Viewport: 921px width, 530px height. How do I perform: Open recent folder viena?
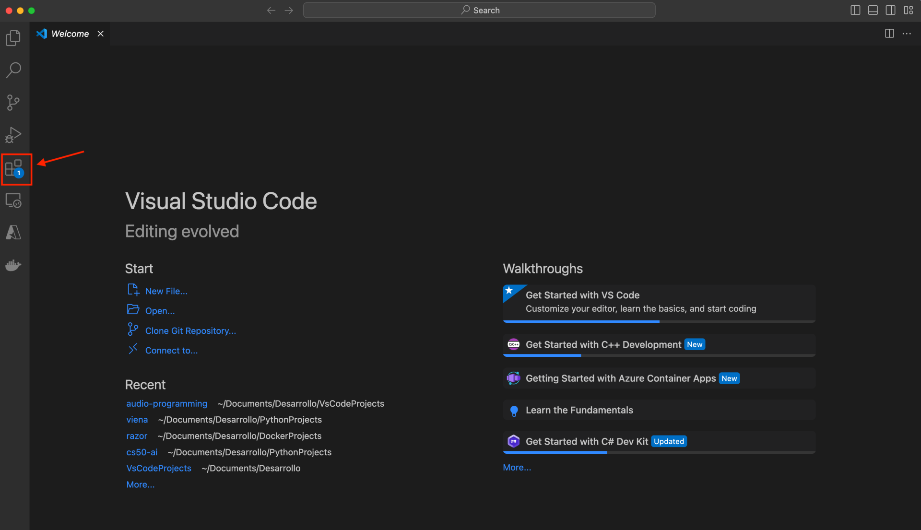pos(137,420)
